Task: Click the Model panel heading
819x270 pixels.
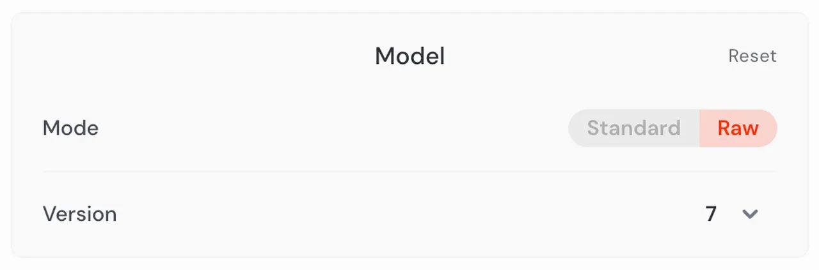Action: click(x=409, y=56)
